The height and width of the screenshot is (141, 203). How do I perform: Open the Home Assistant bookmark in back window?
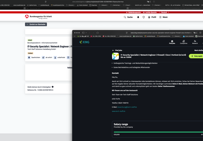(x=82, y=5)
